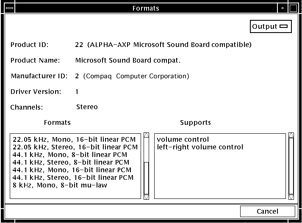Select 22.05 kHz, Stereo, 16-bit linear PCM
302x223 pixels.
pos(75,147)
